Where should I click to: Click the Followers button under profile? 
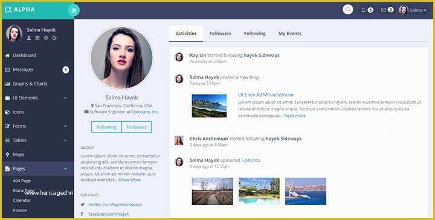click(137, 127)
